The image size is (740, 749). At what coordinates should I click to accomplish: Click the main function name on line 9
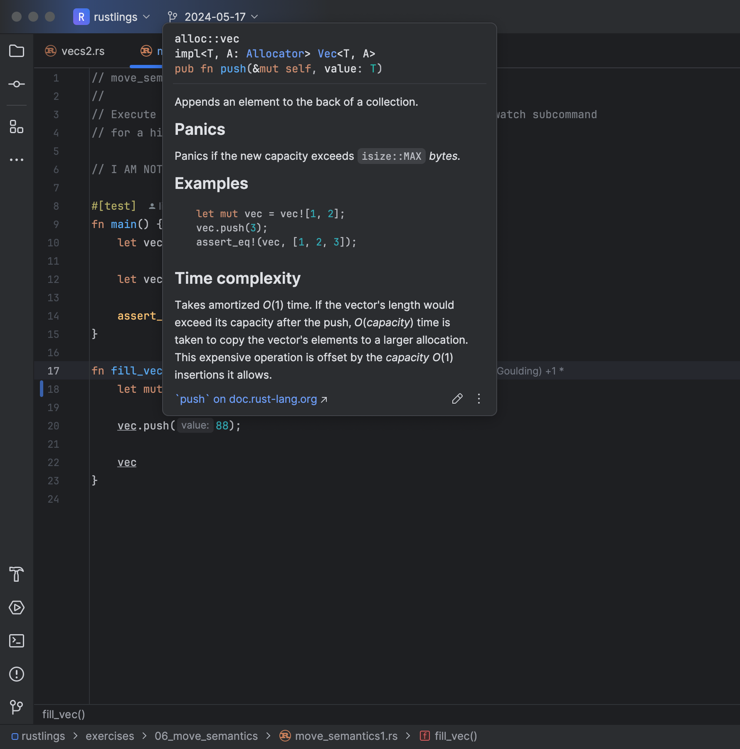123,224
